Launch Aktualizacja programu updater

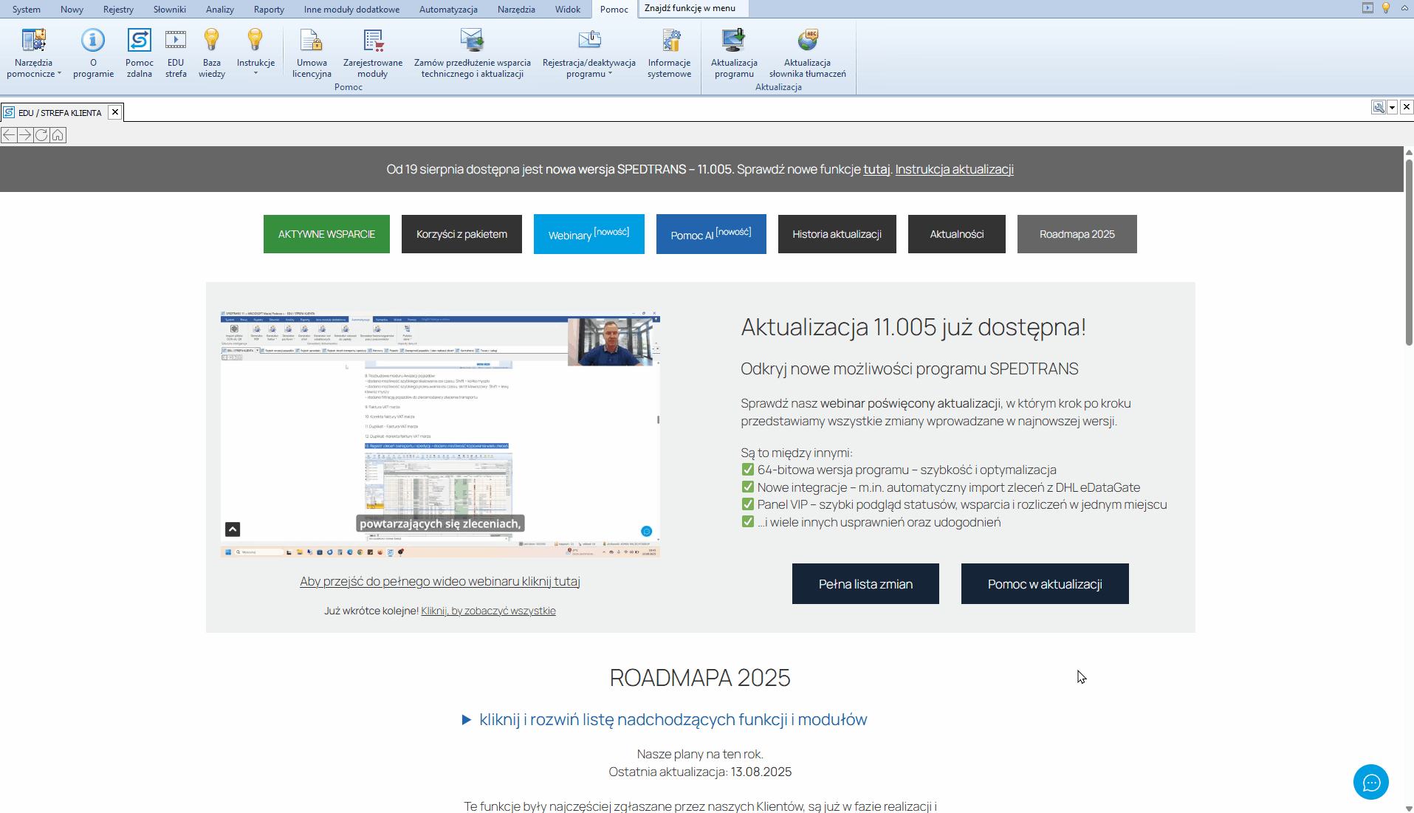pos(734,52)
